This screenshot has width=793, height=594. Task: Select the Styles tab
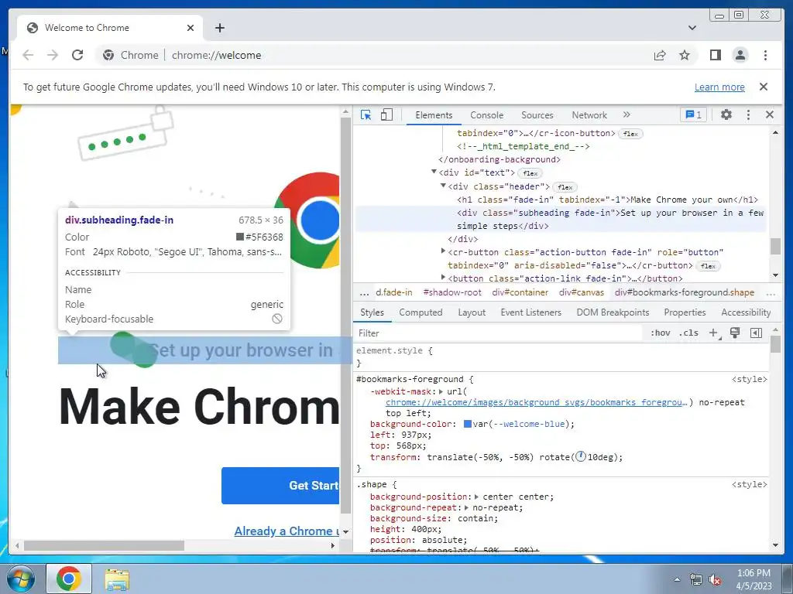point(372,312)
